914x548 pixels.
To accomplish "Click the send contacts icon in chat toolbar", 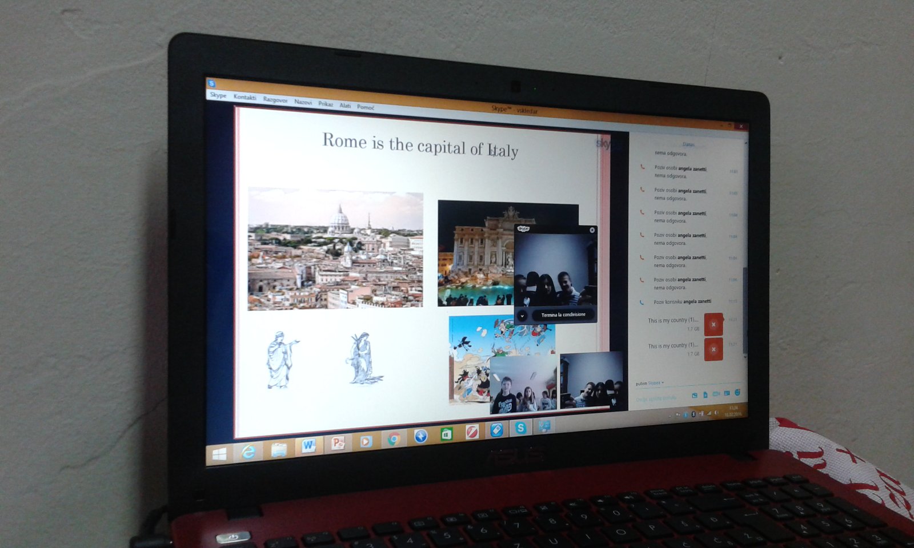I will click(727, 393).
